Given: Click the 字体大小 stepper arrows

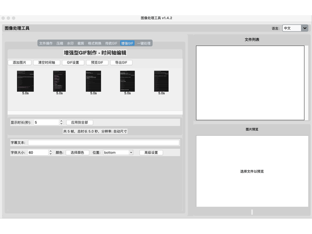Looking at the screenshot, I should pyautogui.click(x=51, y=152).
